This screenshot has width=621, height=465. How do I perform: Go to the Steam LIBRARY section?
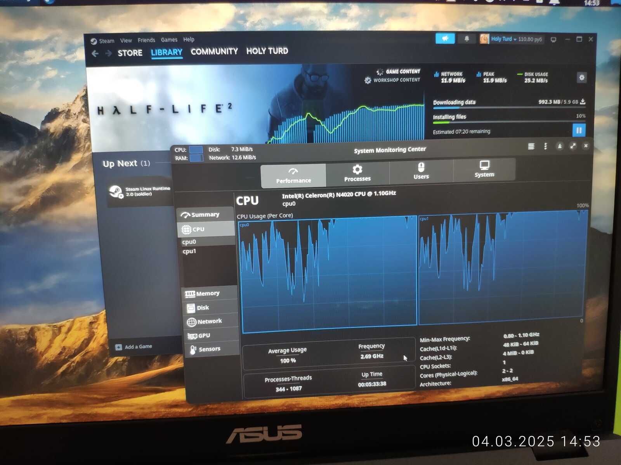click(x=167, y=52)
